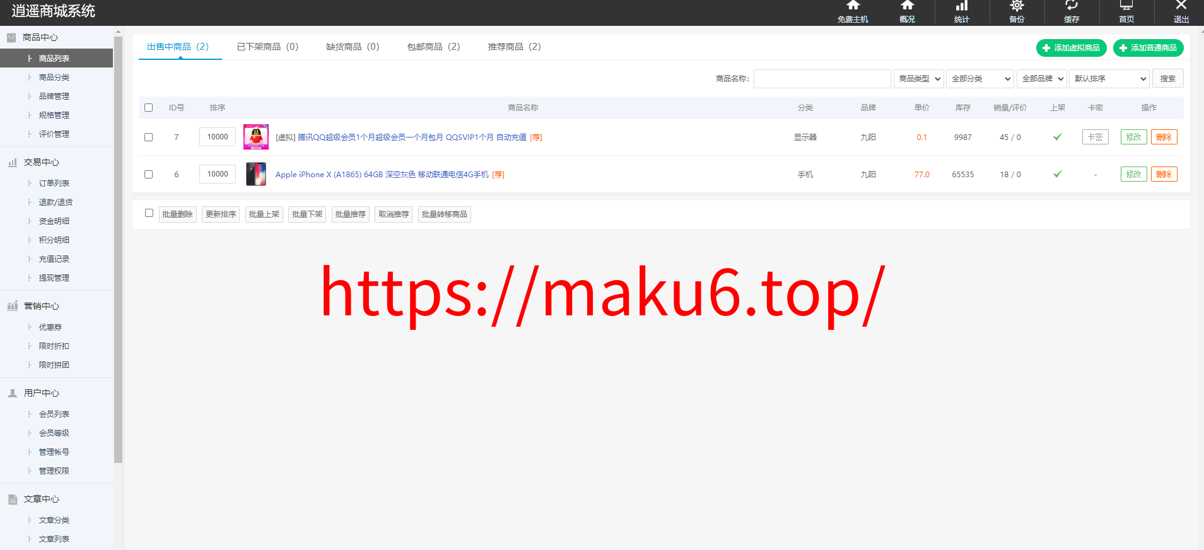Click the 上架 checkmark for QQ超级会员 row
The height and width of the screenshot is (550, 1204).
[x=1058, y=137]
